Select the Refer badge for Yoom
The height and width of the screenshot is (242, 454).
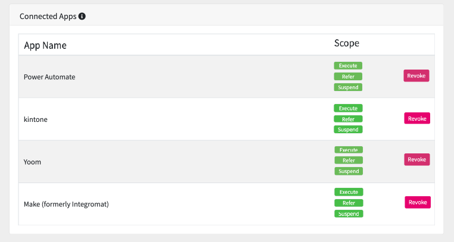(349, 161)
